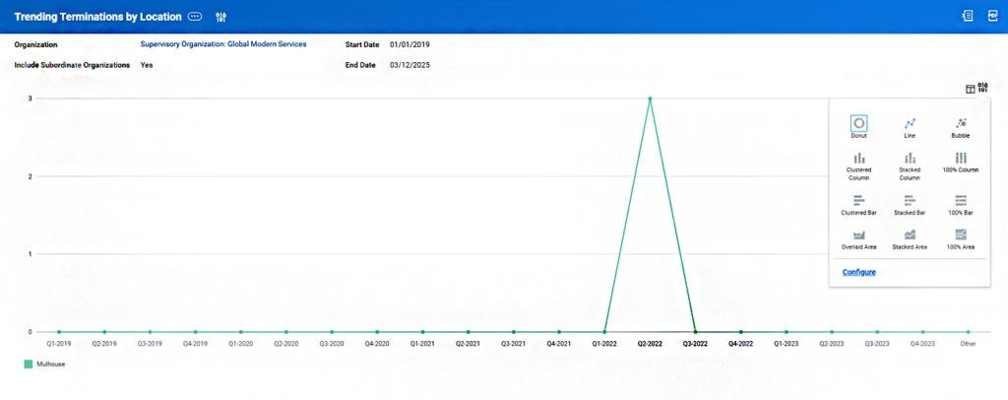Click the Q2-2022 peak data point
Image resolution: width=1008 pixels, height=400 pixels.
(650, 99)
